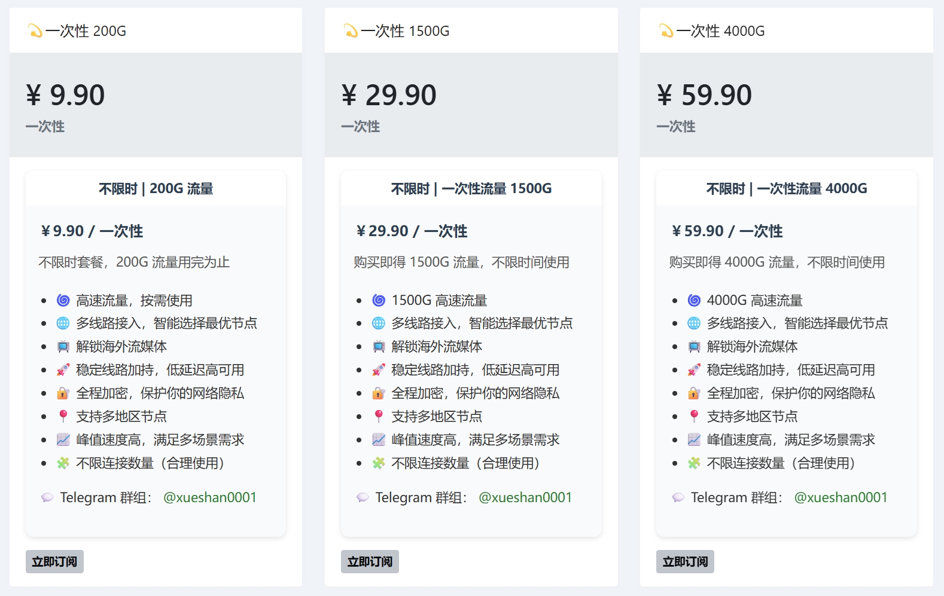944x596 pixels.
Task: Select the ¥ 29.90 price header
Action: click(389, 95)
